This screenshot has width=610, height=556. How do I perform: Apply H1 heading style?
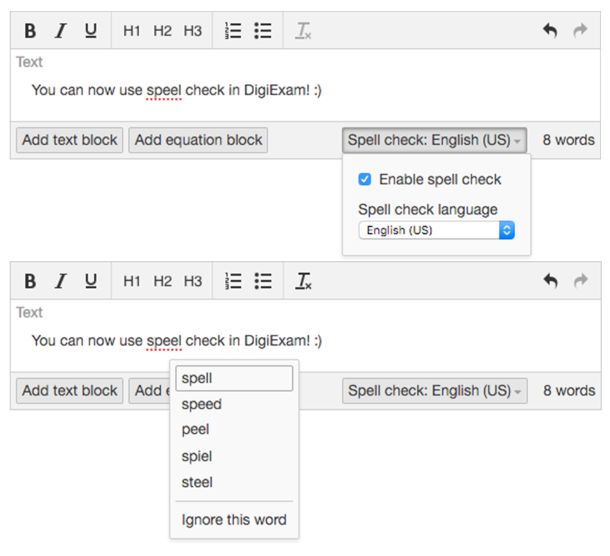131,30
